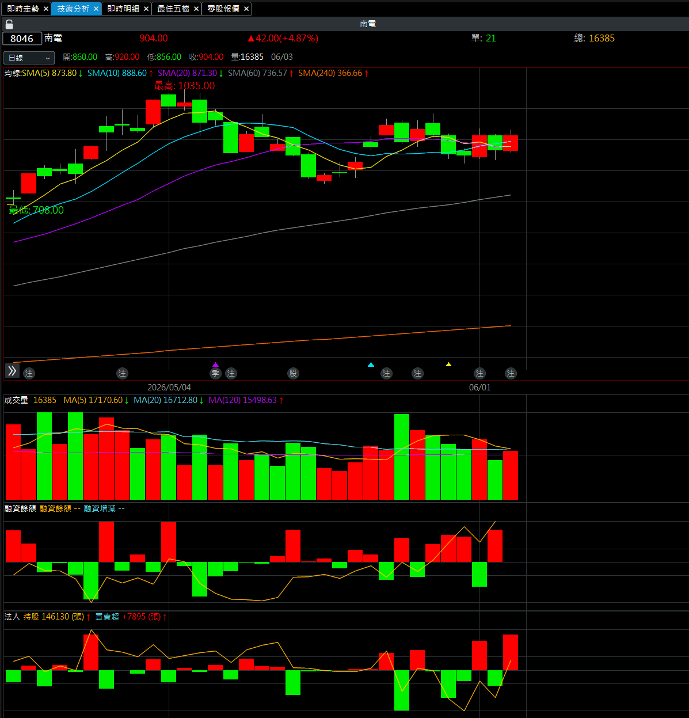Select the 技術分析 tab
Screen dimensions: 689x718
point(73,9)
